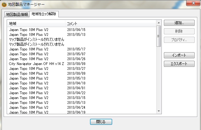Select row dated 2013/04/15
This screenshot has height=130, width=201.
click(x=82, y=30)
